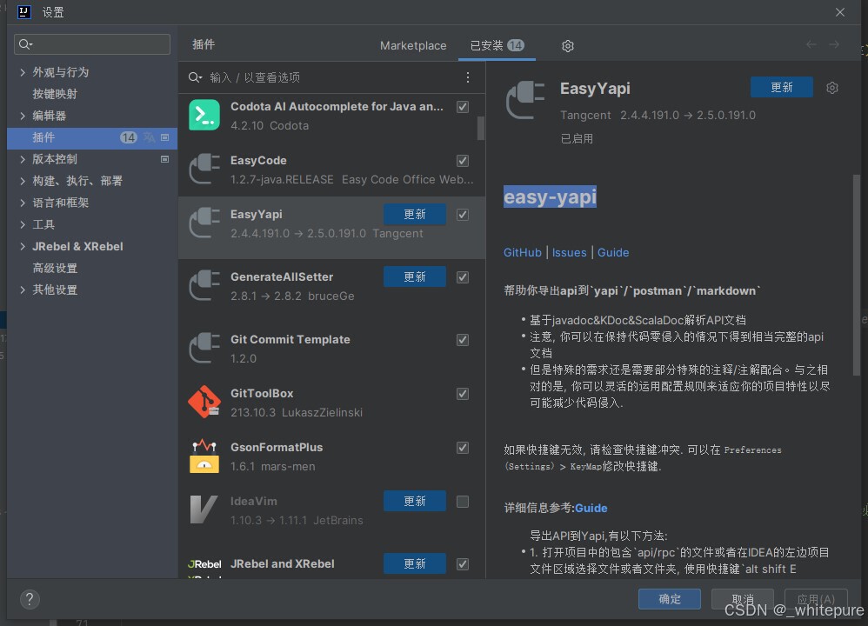Expand the 编辑器 settings node
This screenshot has height=626, width=868.
23,116
